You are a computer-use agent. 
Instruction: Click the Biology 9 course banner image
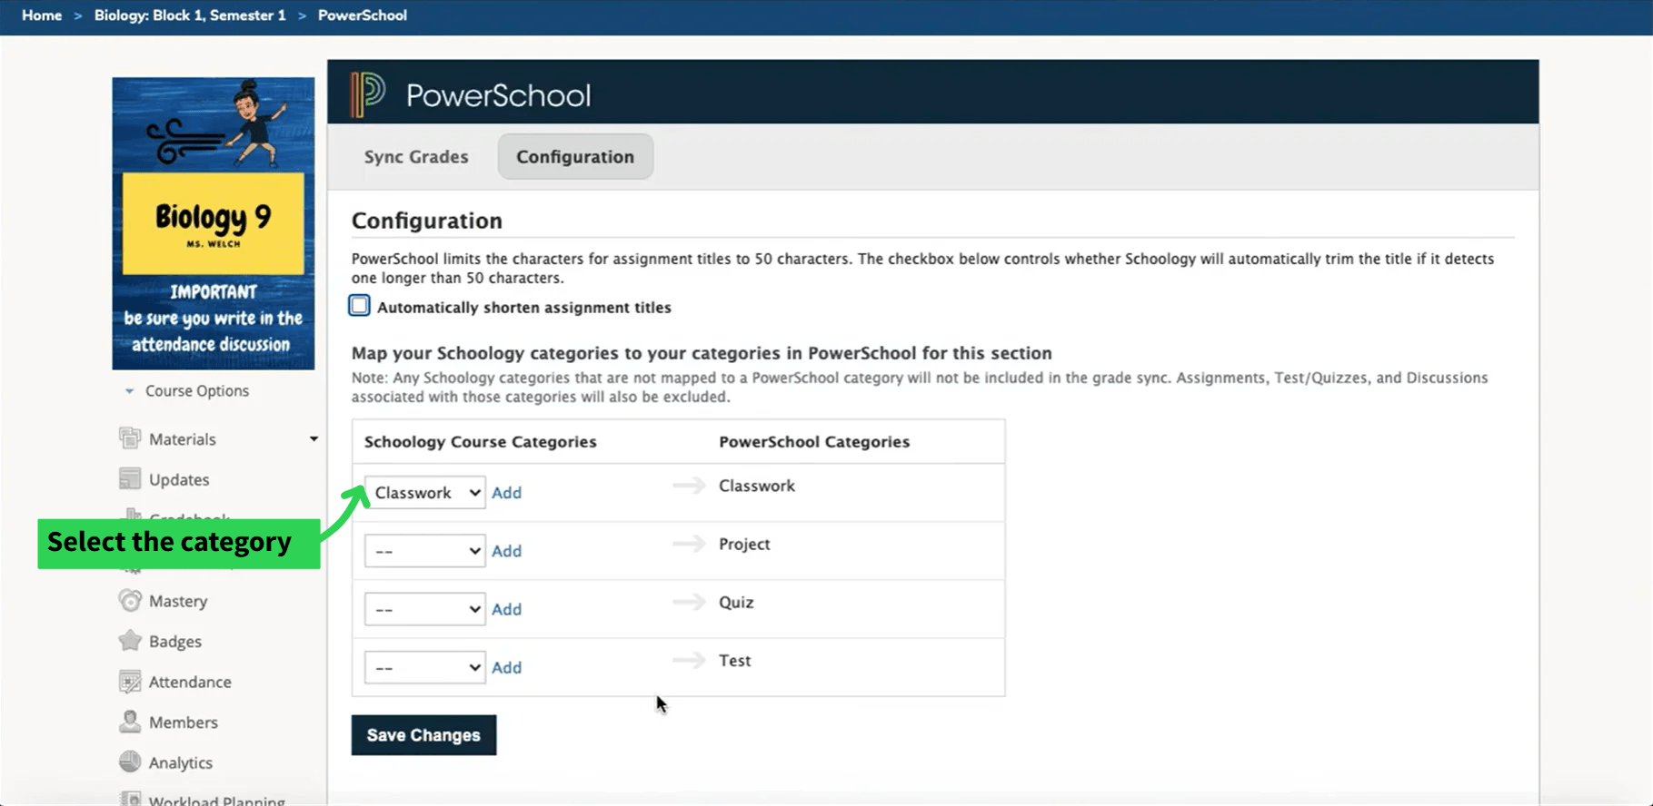[214, 223]
